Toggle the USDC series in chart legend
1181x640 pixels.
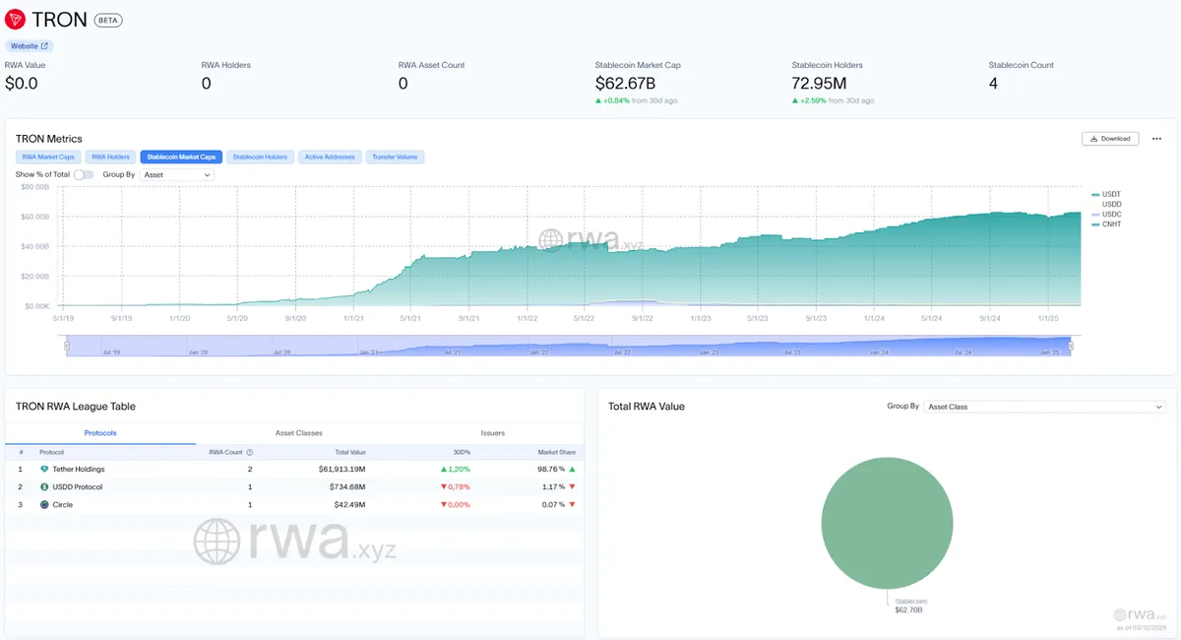[x=1111, y=215]
